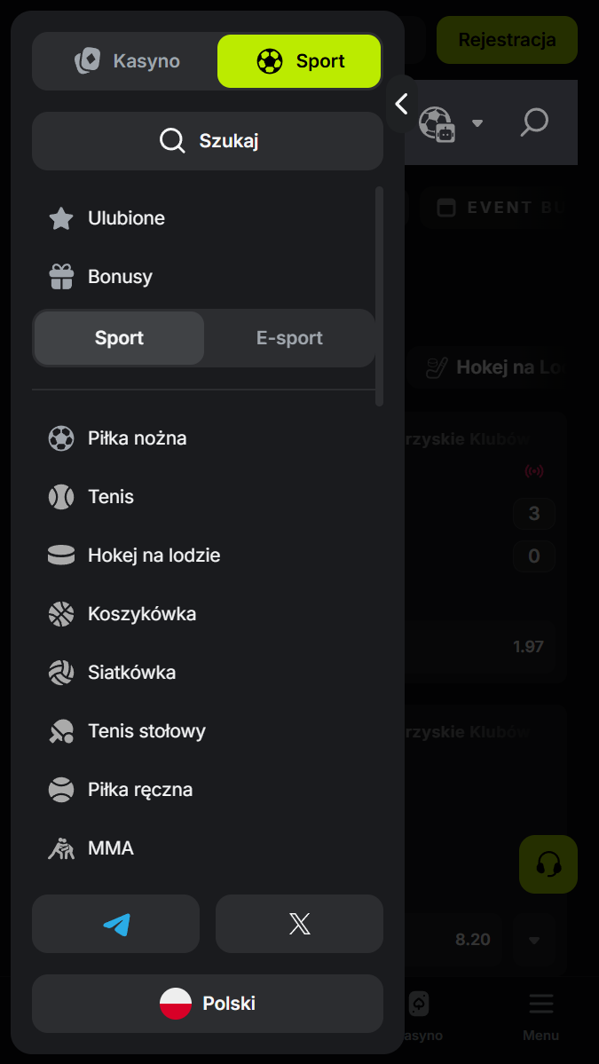The height and width of the screenshot is (1064, 599).
Task: Click the Bonusy gift icon
Action: 61,277
